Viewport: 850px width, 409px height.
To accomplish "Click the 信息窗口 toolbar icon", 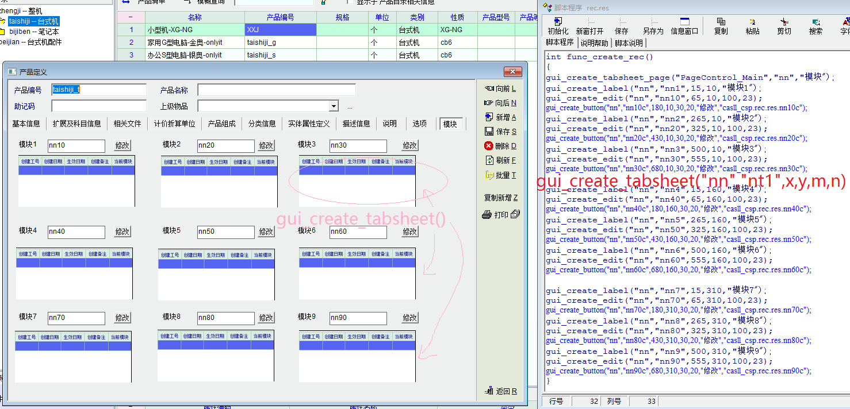I will 684,22.
